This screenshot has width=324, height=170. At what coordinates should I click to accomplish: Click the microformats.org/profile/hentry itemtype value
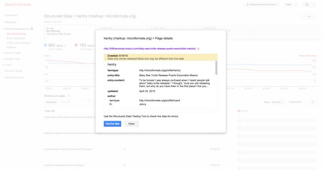[160, 70]
